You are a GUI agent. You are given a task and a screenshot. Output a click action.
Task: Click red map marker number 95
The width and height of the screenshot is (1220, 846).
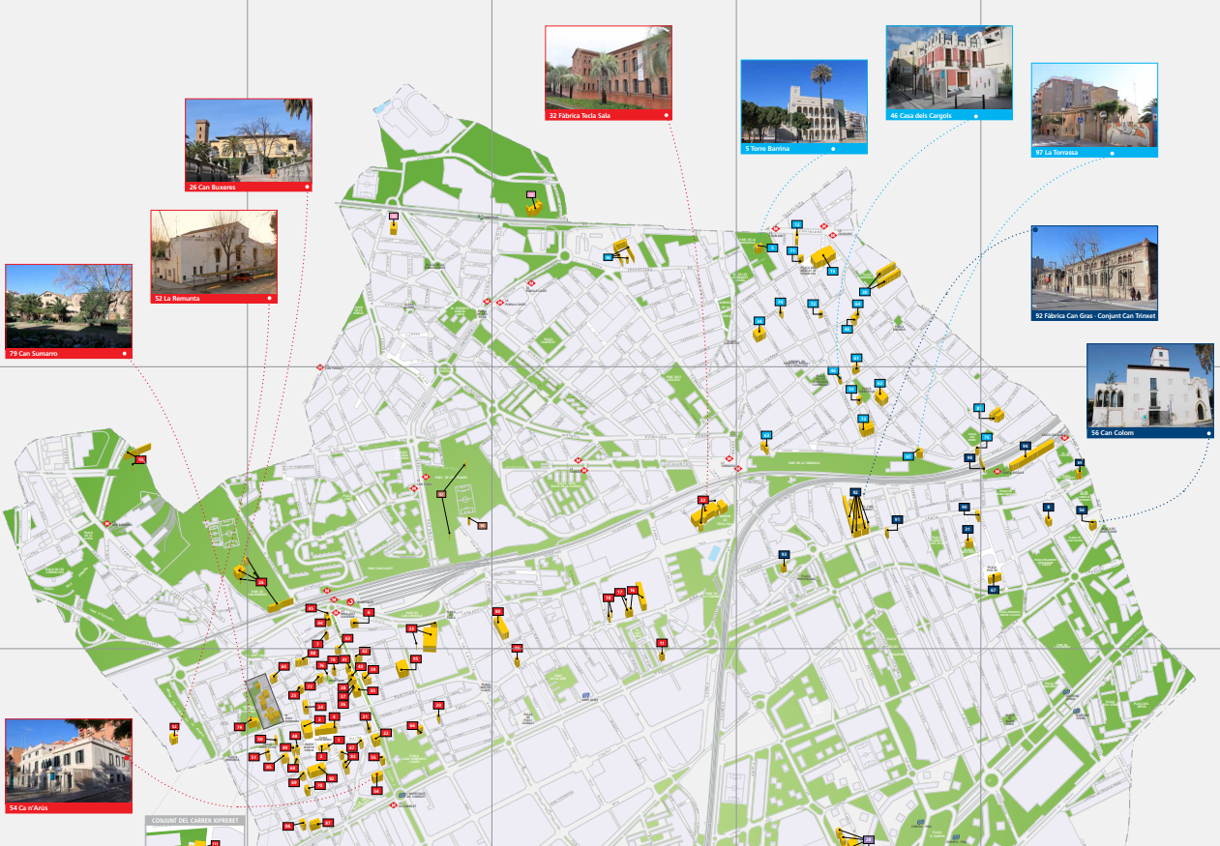click(x=416, y=658)
